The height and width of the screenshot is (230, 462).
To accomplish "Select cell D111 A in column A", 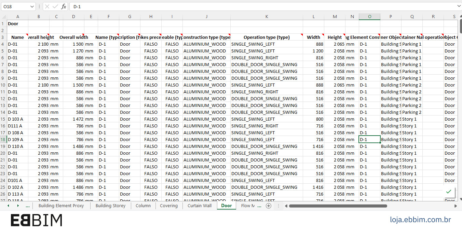I will (x=17, y=126).
